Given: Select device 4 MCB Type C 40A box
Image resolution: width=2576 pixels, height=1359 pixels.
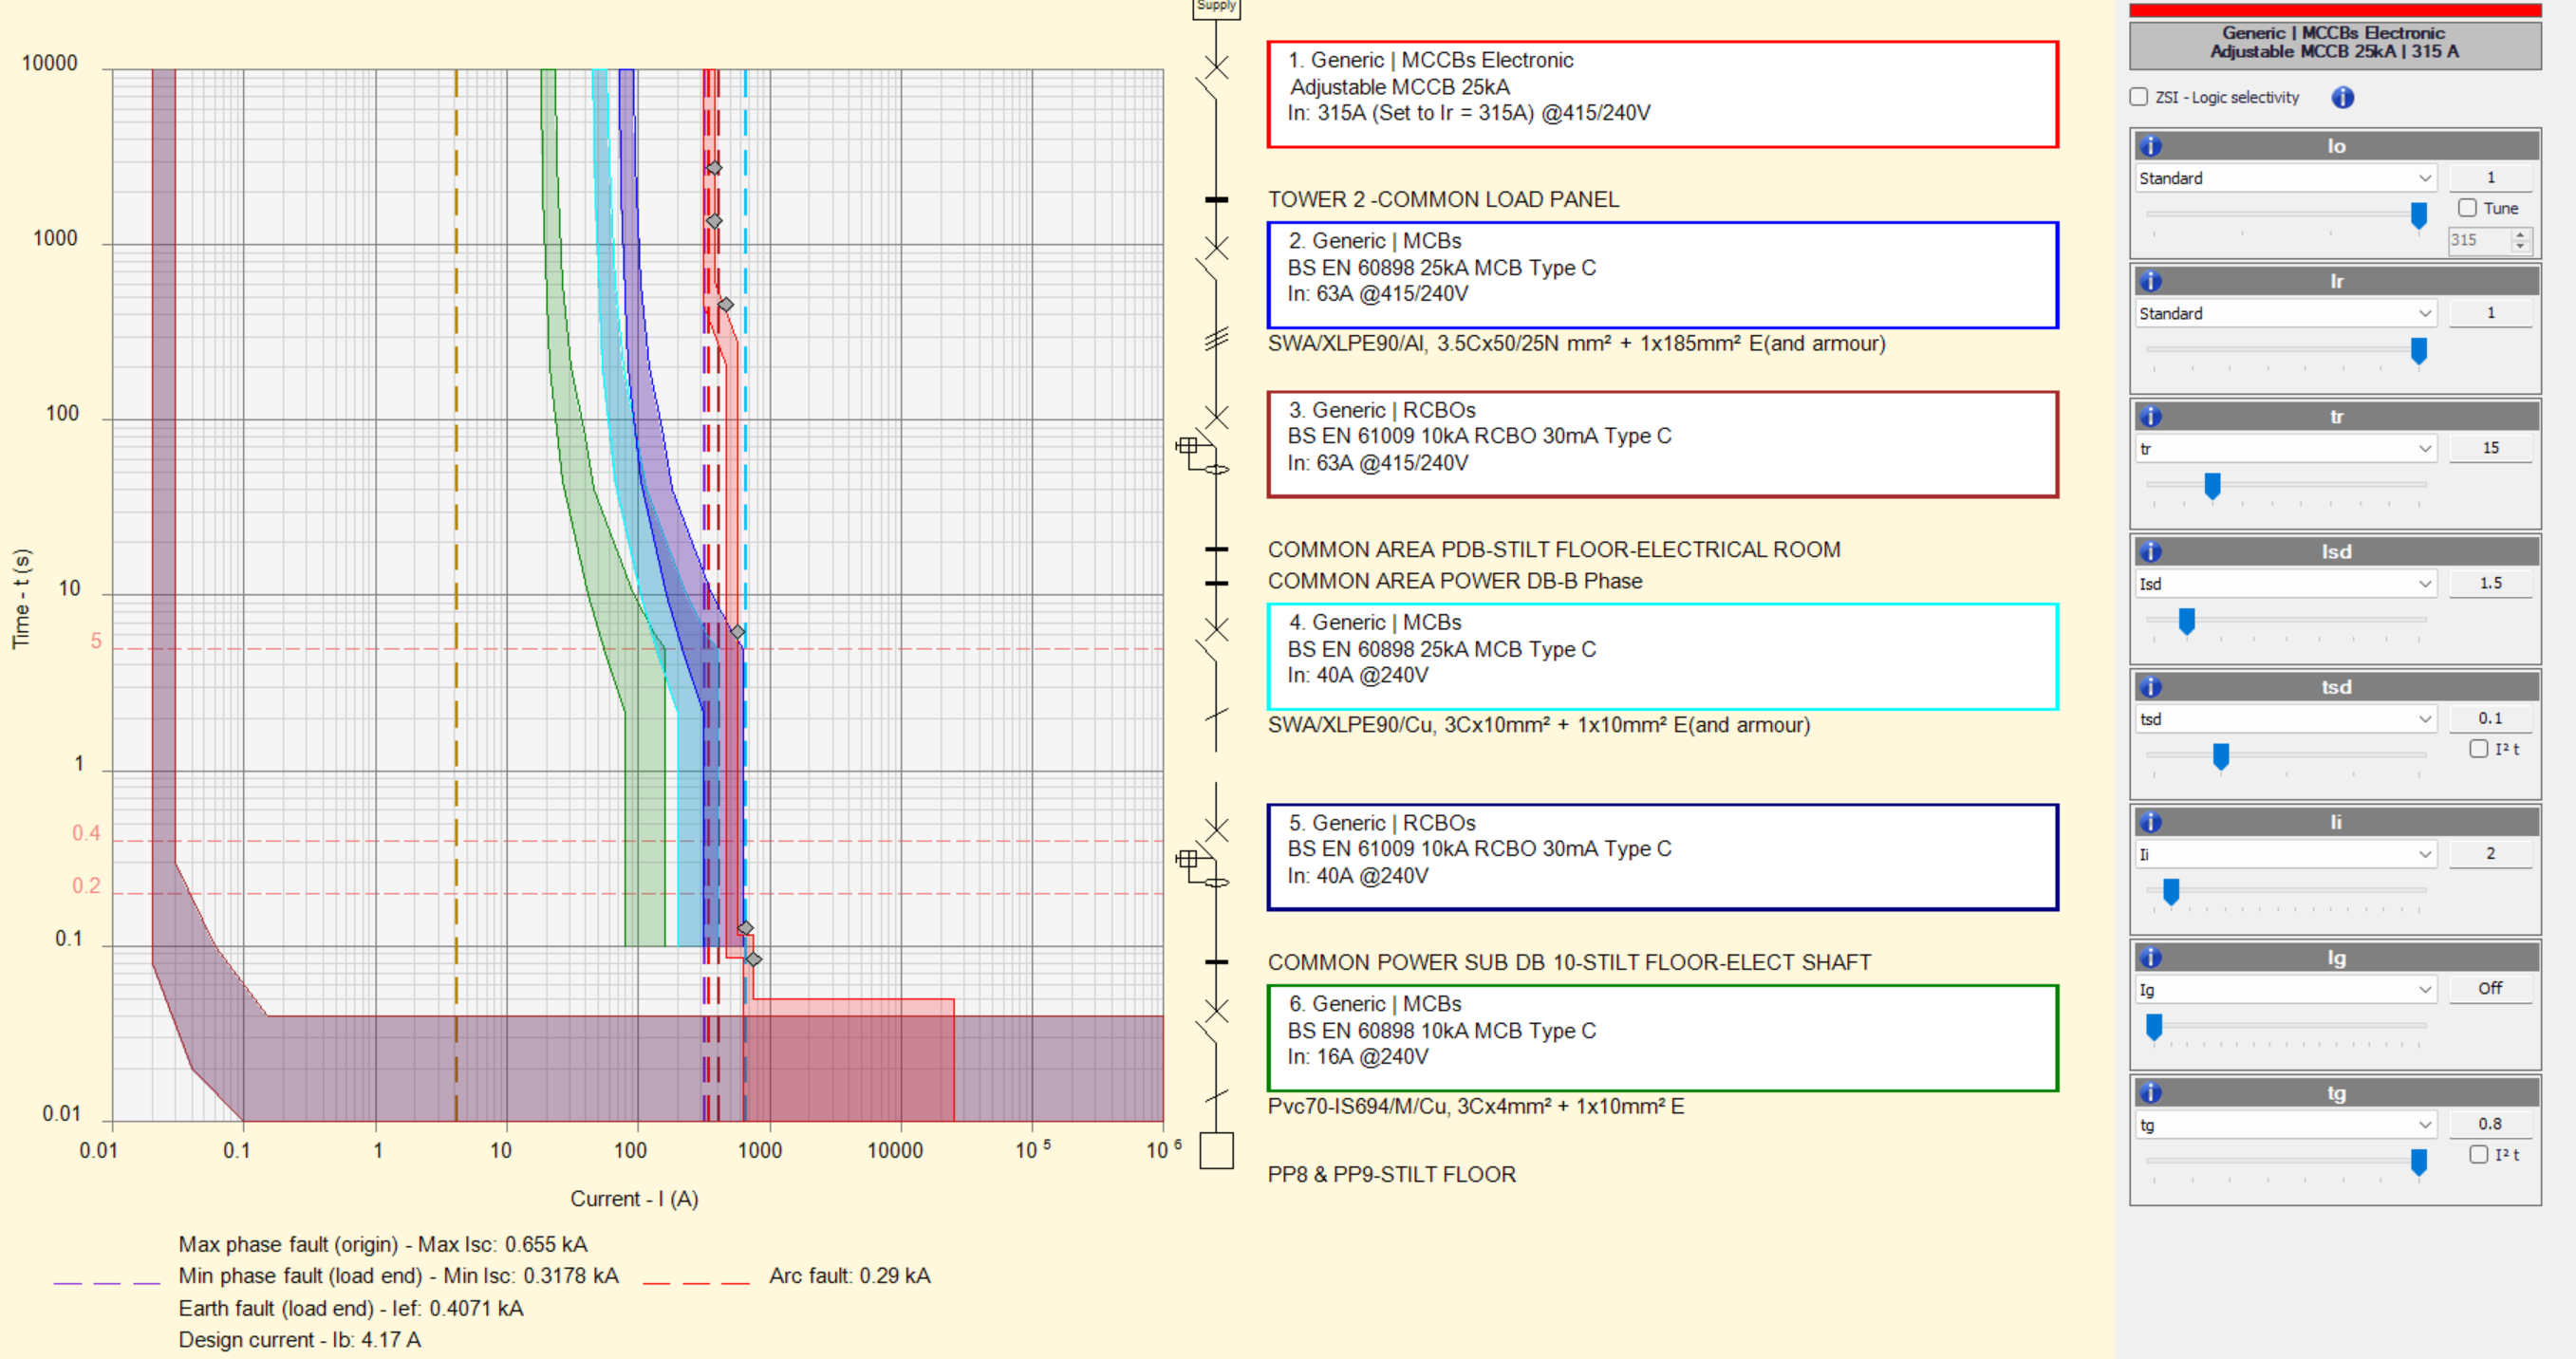Looking at the screenshot, I should pyautogui.click(x=1662, y=656).
